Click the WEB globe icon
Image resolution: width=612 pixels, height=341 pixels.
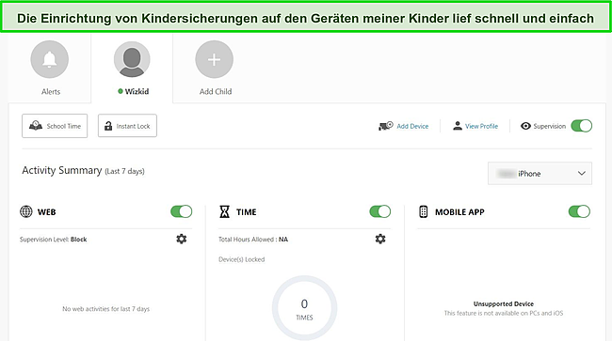point(26,211)
